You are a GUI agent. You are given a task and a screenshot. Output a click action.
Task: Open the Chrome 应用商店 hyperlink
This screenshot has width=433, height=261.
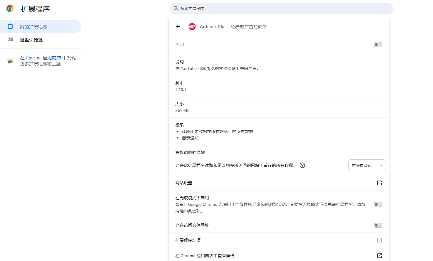[43, 58]
